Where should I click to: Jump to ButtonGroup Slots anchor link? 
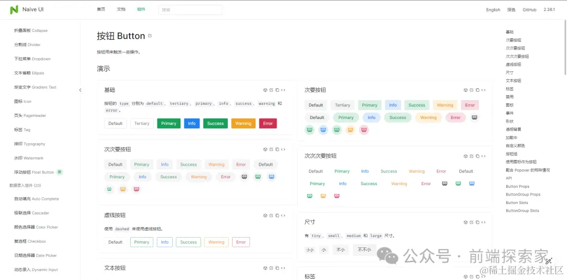click(522, 211)
